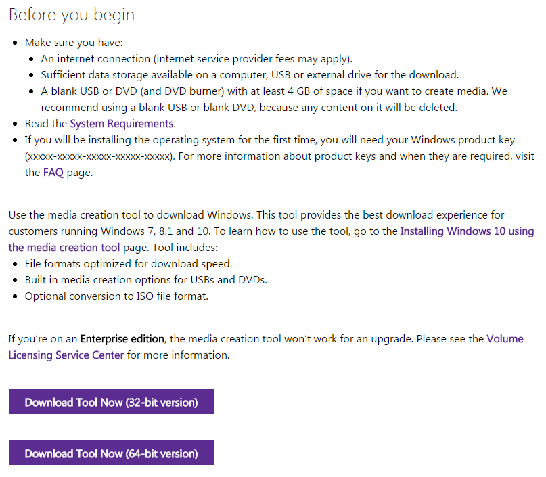Click Download Tool Now 64-bit version button
Image resolution: width=546 pixels, height=477 pixels.
pyautogui.click(x=111, y=453)
